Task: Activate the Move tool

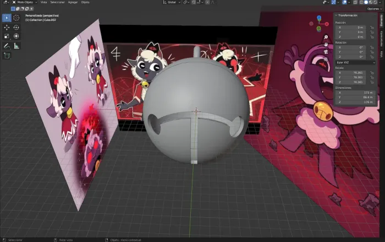Action: coord(7,28)
